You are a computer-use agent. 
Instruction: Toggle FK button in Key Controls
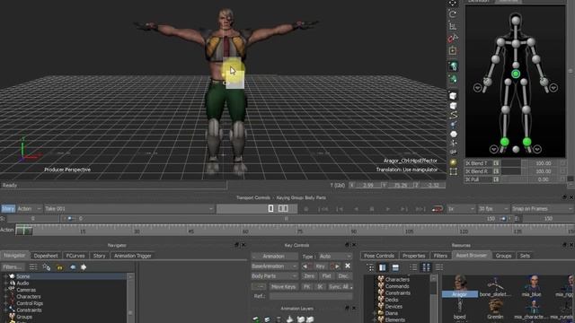(307, 286)
